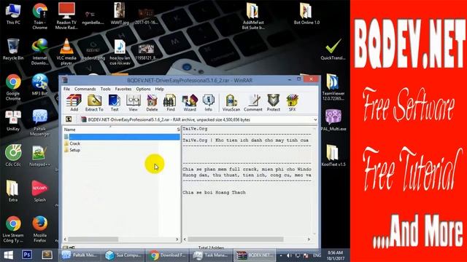Open the Options menu

coord(143,89)
